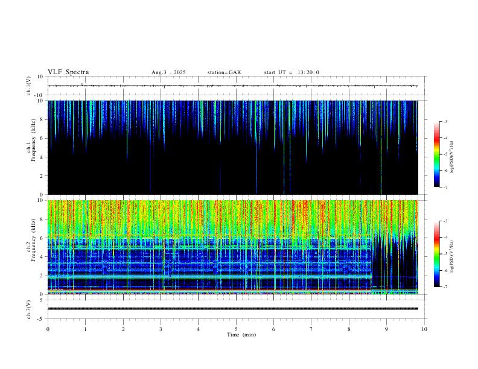The height and width of the screenshot is (369, 478).
Task: Click the "-4" tick on ch.2 color bar
Action: click(x=445, y=238)
